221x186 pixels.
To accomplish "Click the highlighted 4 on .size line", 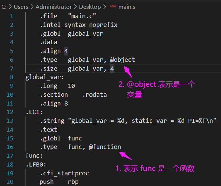I will (112, 69).
